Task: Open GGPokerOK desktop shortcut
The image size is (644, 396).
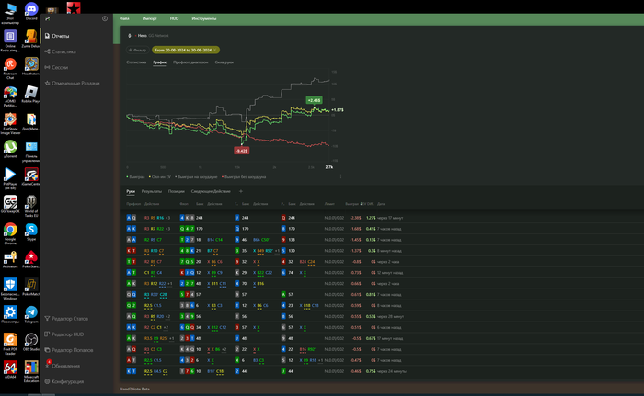Action: click(x=10, y=204)
